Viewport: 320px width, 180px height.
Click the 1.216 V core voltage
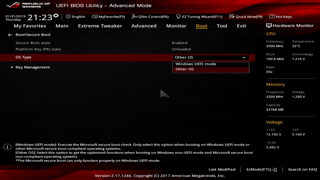click(x=298, y=59)
